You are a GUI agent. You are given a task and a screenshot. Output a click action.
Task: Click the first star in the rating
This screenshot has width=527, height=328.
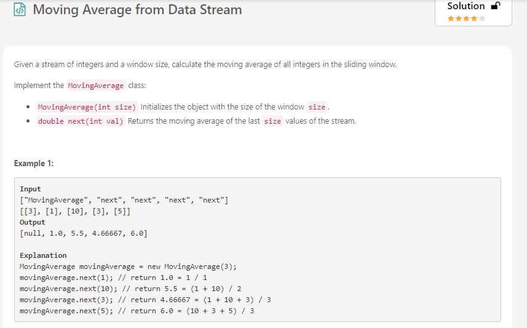coord(451,18)
